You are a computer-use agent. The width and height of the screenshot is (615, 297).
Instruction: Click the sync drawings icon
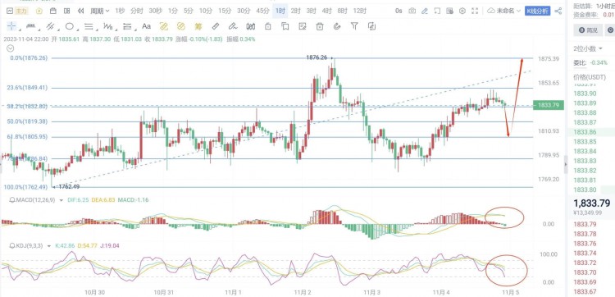pyautogui.click(x=371, y=26)
